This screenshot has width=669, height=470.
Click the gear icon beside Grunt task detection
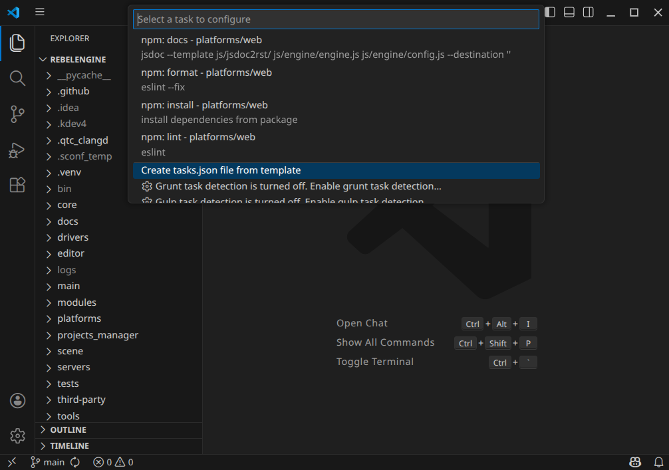click(x=147, y=186)
